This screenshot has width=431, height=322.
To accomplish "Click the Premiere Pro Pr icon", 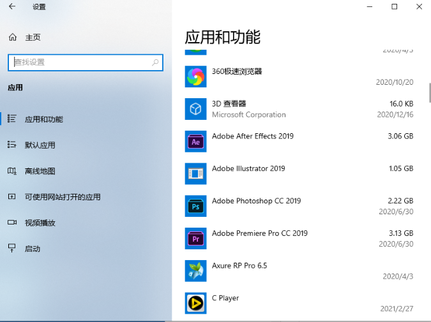I will (195, 239).
